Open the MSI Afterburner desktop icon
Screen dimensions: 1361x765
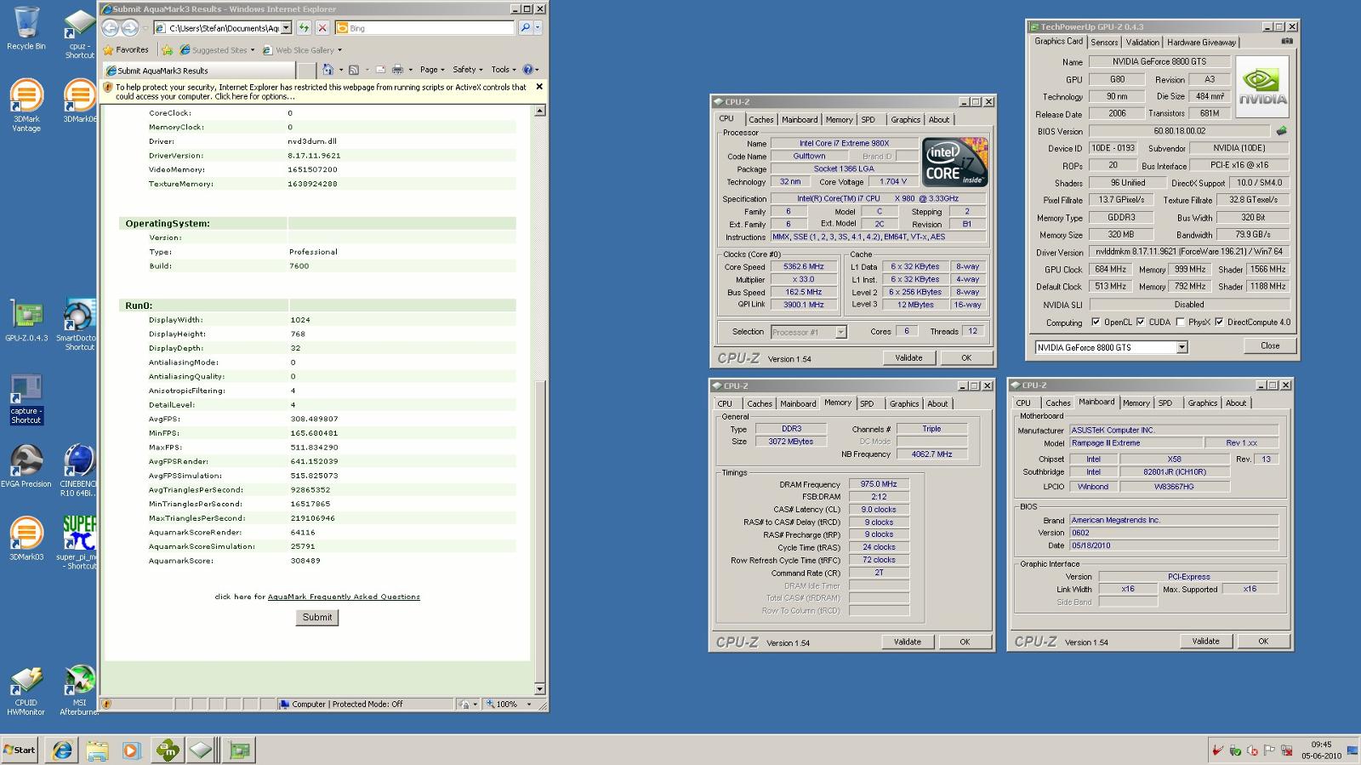point(80,691)
